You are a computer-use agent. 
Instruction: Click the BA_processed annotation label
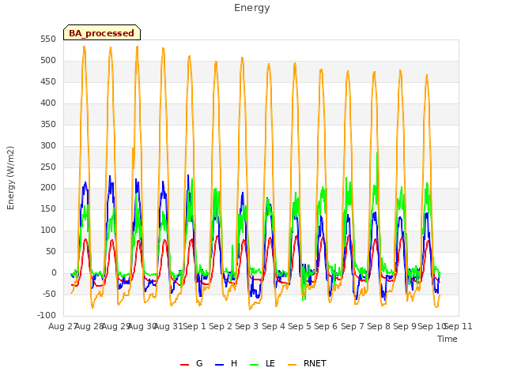coord(102,33)
